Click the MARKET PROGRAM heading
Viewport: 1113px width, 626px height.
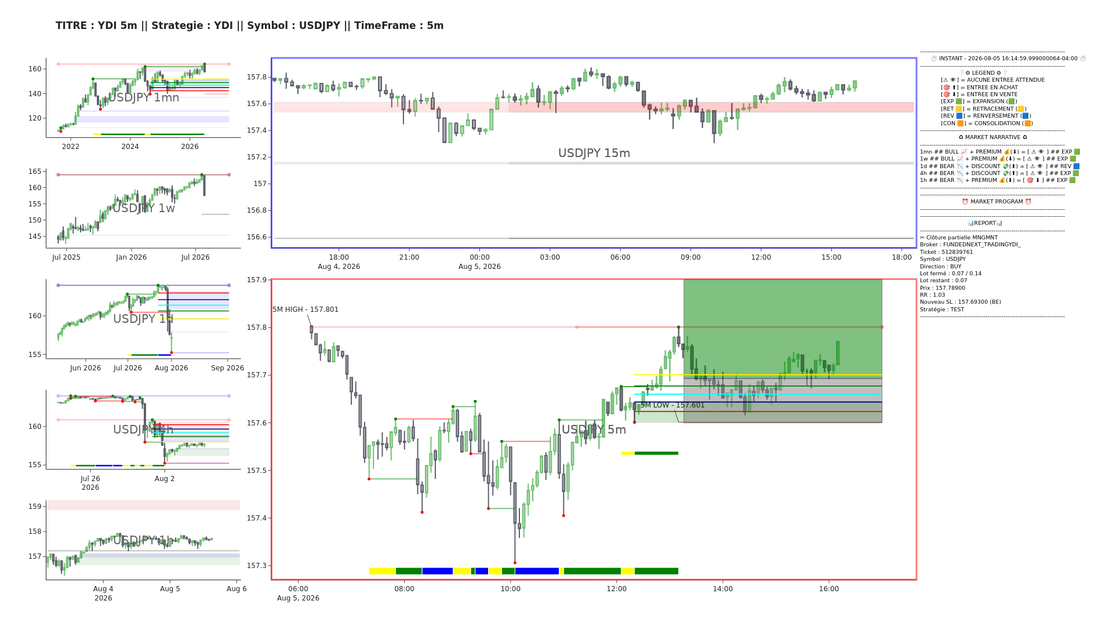coord(996,202)
